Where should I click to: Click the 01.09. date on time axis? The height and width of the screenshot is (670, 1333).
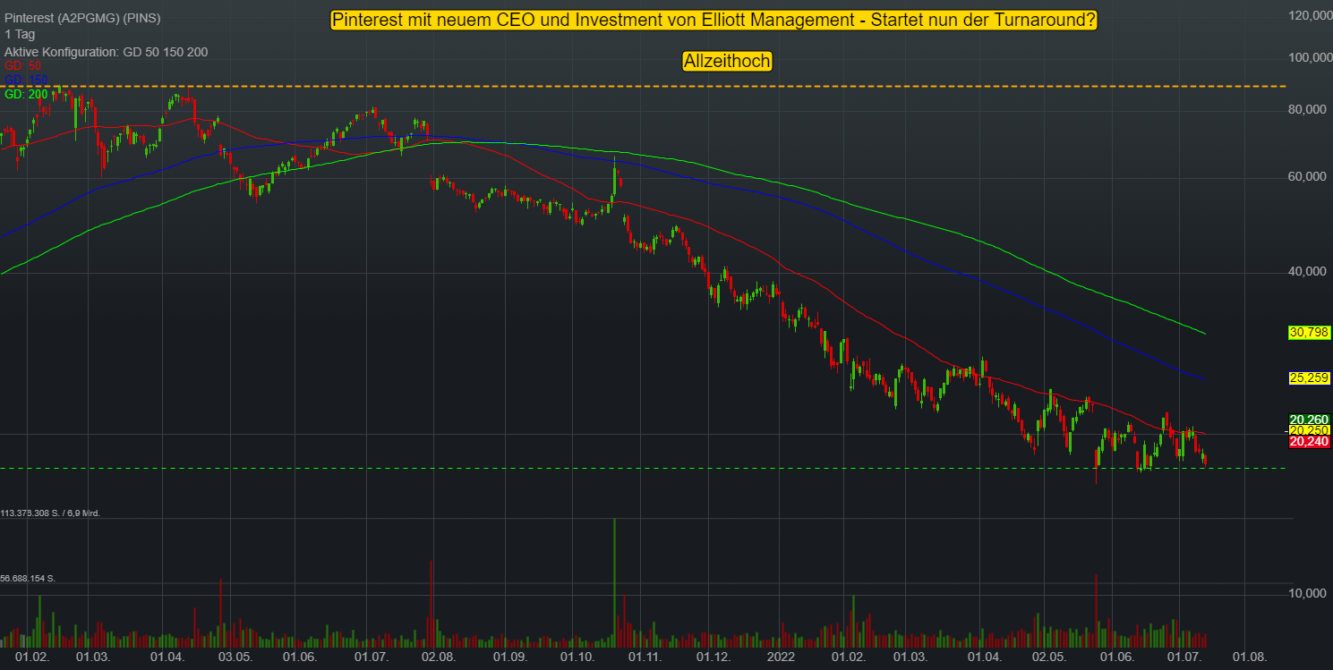508,657
